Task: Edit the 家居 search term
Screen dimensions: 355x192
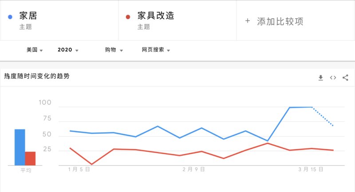Action: pyautogui.click(x=28, y=16)
